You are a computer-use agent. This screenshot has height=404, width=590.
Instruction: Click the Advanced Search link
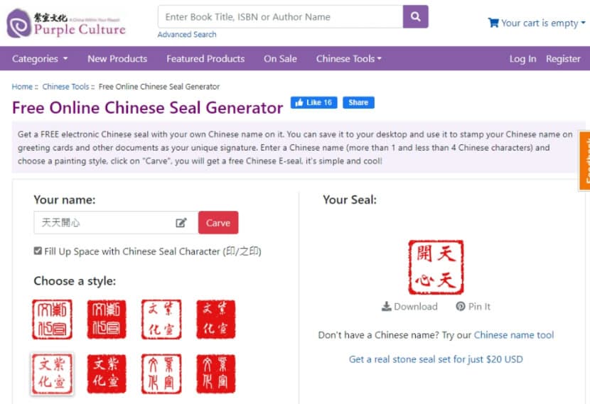tap(187, 35)
